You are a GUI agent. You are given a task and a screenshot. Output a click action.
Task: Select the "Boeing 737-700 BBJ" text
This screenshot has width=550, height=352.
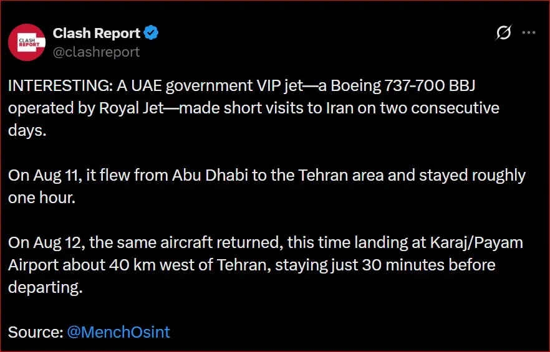pos(403,85)
